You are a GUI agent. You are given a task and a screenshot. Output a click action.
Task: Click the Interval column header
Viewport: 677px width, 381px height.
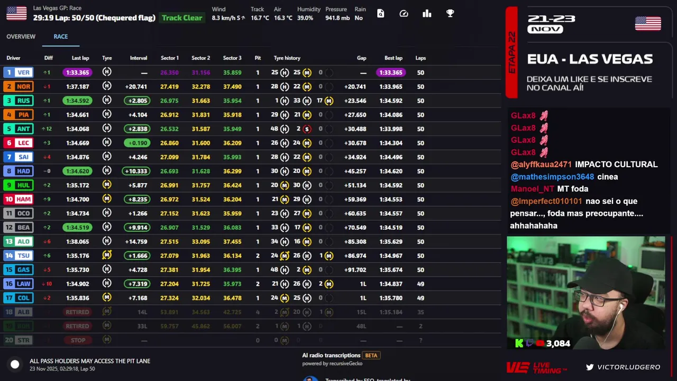pyautogui.click(x=139, y=58)
